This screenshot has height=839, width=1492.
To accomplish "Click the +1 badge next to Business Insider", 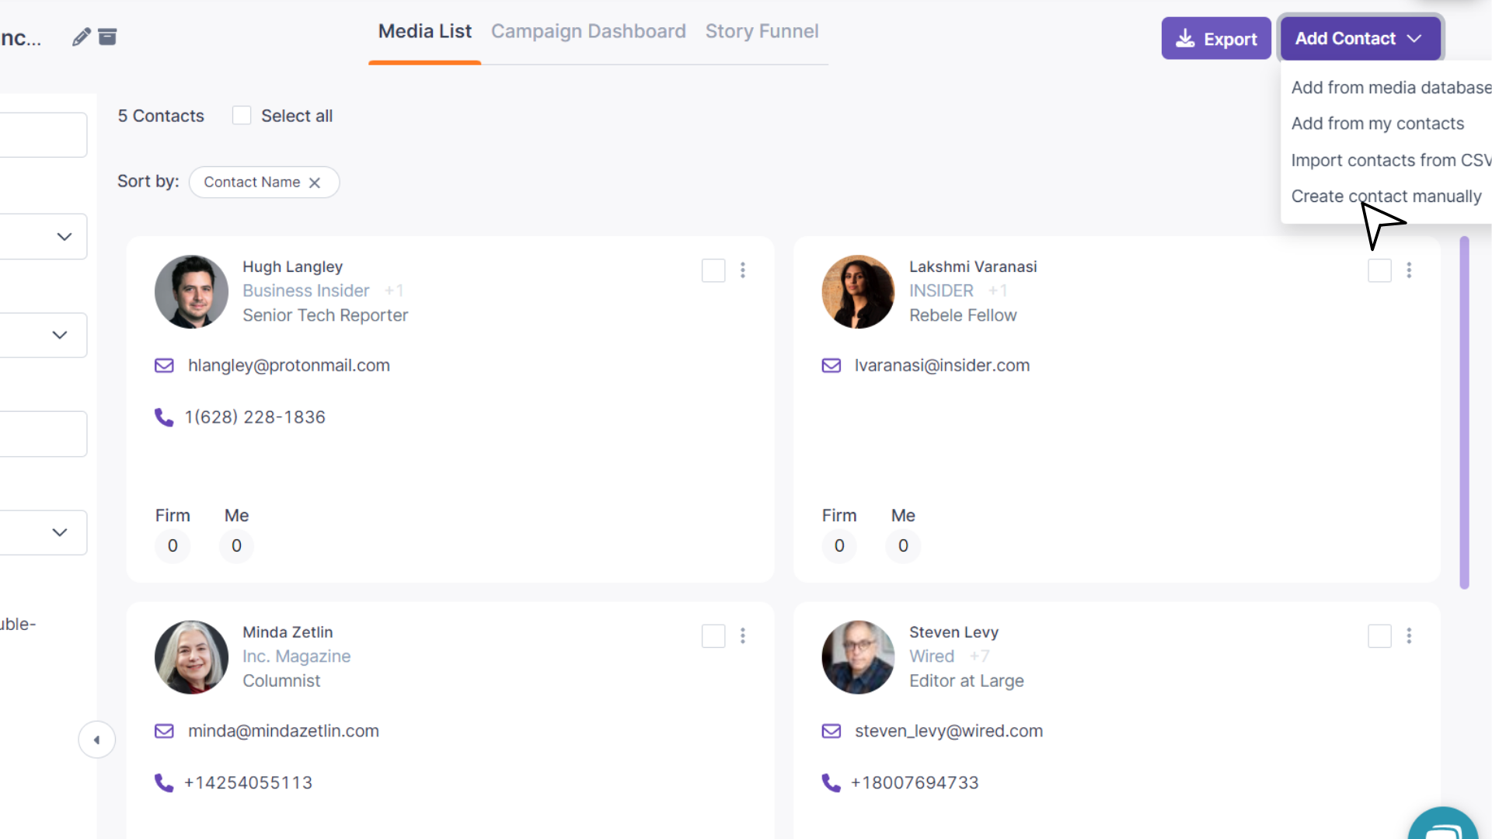I will [x=394, y=291].
